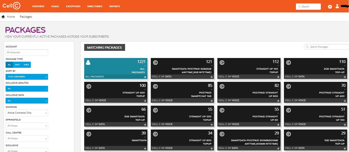This screenshot has height=152, width=349.
Task: Click Cell C icon on Smartdata Postpaid 5GB card
Action: tap(155, 62)
